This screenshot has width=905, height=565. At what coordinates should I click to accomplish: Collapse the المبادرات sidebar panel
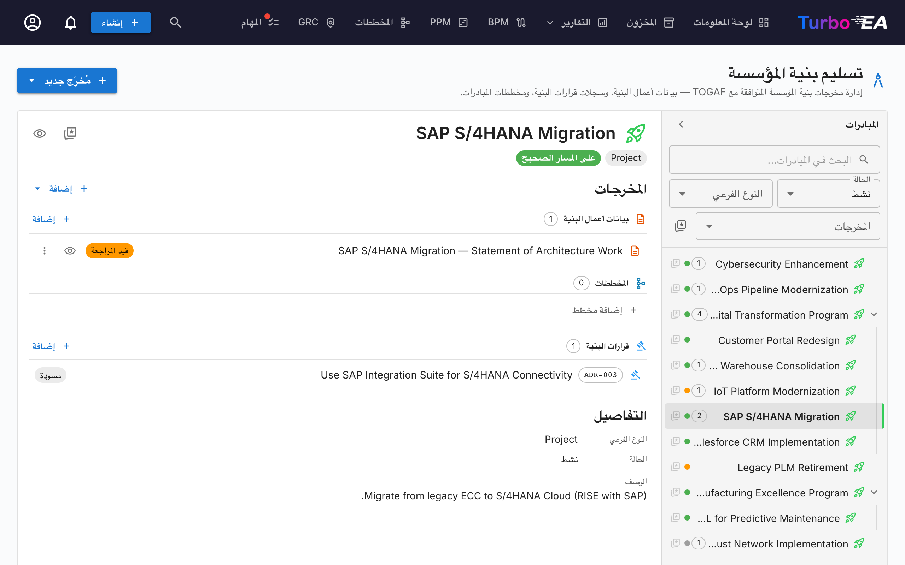(681, 124)
